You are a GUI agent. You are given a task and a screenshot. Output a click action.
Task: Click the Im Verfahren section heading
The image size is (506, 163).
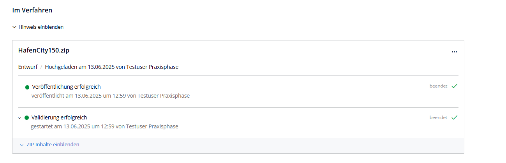pos(32,11)
